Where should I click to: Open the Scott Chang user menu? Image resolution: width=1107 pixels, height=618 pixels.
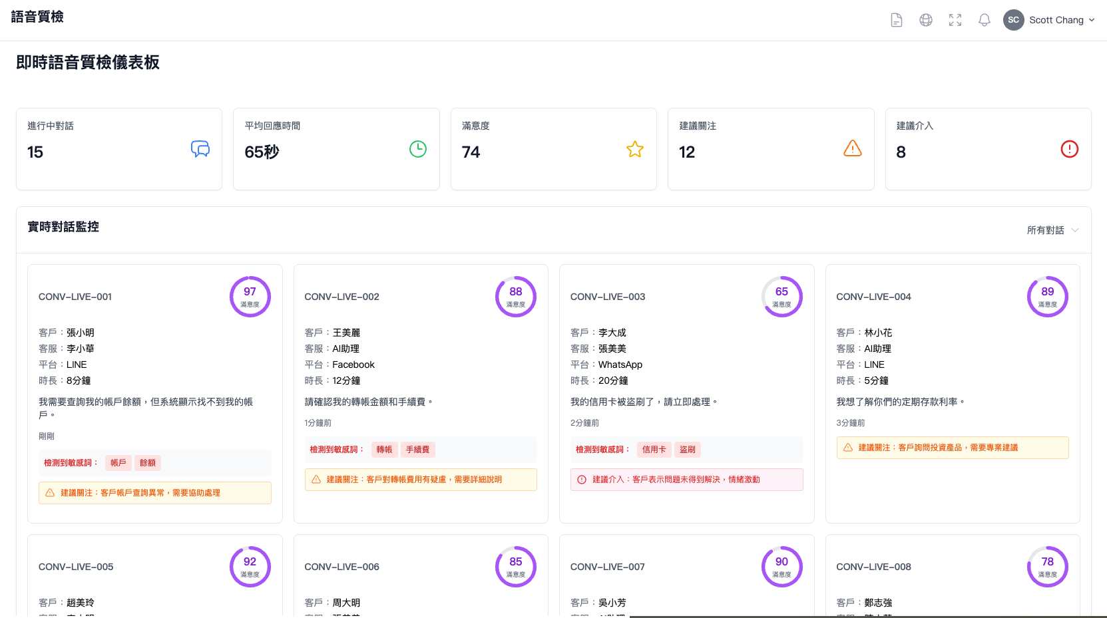pos(1061,20)
